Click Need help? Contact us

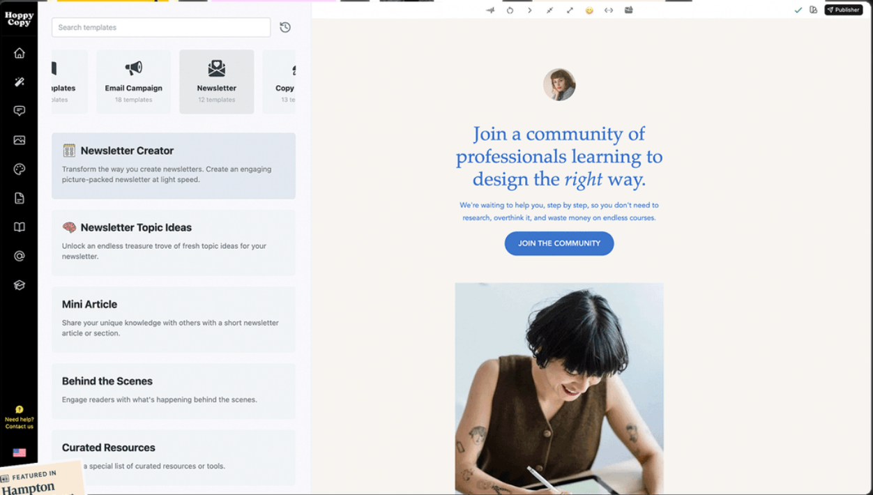20,418
